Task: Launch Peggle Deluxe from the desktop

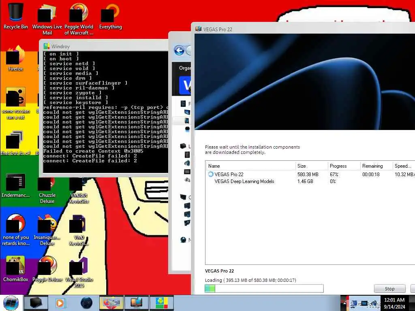Action: 47,269
